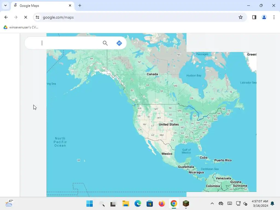Click the United States map label
Viewport: 280px width, 210px height.
[x=169, y=124]
